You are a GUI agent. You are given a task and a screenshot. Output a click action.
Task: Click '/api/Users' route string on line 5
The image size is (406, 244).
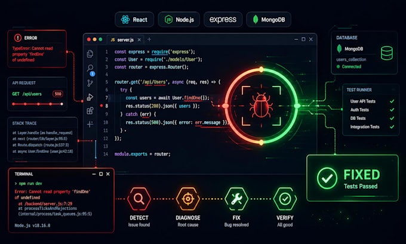pyautogui.click(x=153, y=82)
